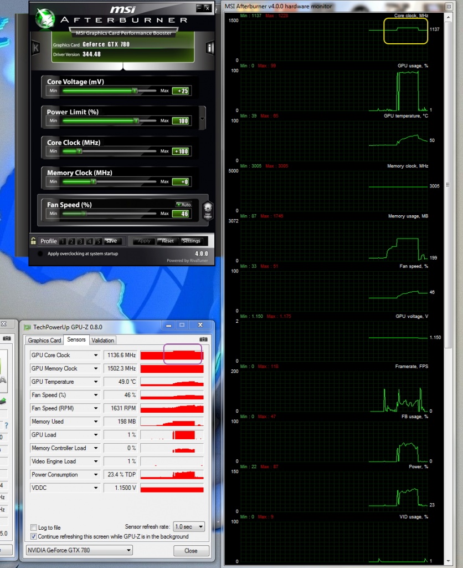This screenshot has height=568, width=463.
Task: Select profile slot 2 in Afterburner
Action: 71,241
